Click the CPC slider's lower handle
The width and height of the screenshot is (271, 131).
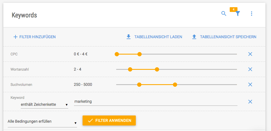(x=117, y=54)
